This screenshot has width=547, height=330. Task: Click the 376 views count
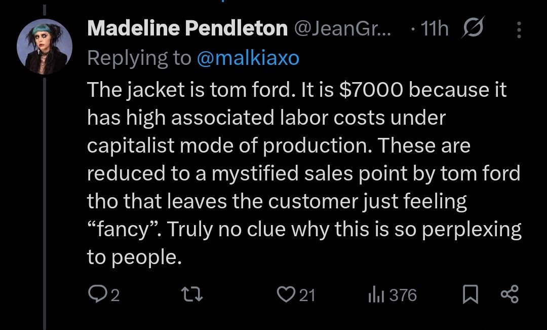pos(403,295)
